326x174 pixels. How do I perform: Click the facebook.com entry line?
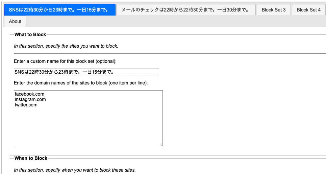(x=29, y=94)
